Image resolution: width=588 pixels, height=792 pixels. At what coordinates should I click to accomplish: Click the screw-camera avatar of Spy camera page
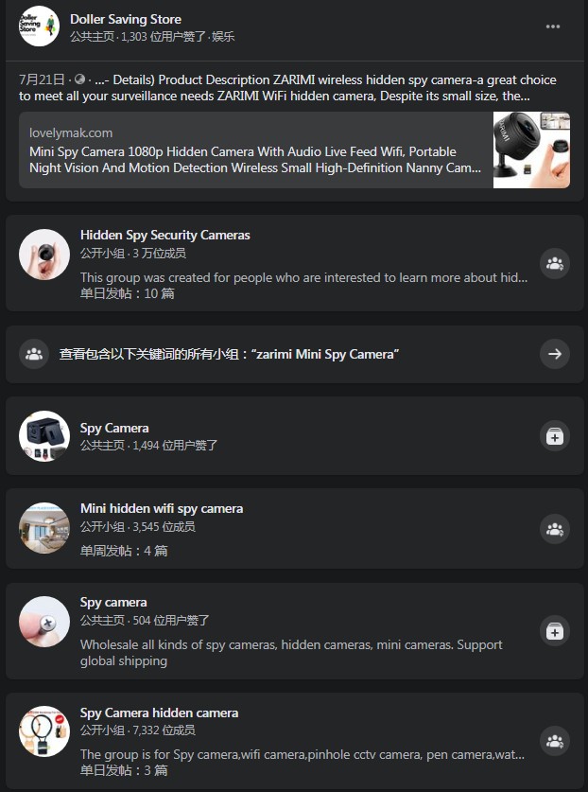44,622
